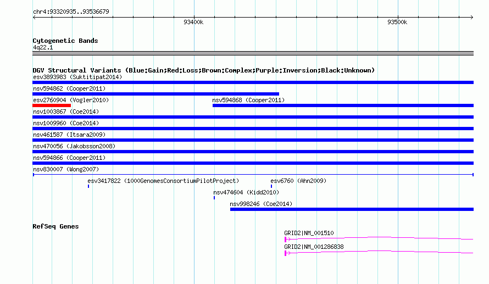This screenshot has width=489, height=284.
Task: Open the nsv594862 (Cooper2011) label
Action: (x=69, y=88)
